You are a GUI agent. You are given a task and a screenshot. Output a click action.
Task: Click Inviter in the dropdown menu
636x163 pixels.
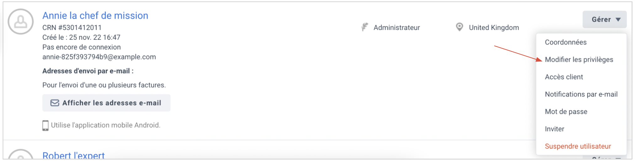pyautogui.click(x=554, y=129)
